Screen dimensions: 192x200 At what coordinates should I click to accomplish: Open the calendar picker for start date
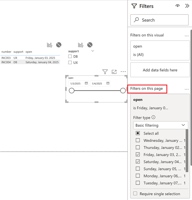[x=86, y=83]
